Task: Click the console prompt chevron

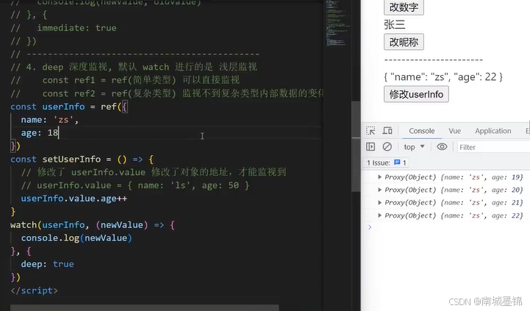Action: 370,227
